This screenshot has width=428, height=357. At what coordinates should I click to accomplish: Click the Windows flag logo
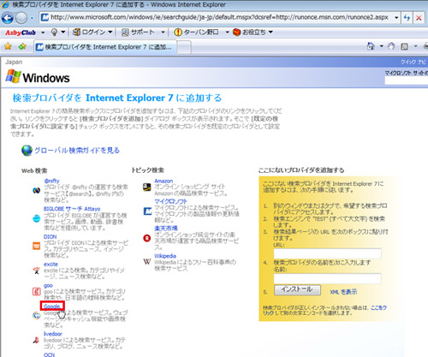(14, 76)
